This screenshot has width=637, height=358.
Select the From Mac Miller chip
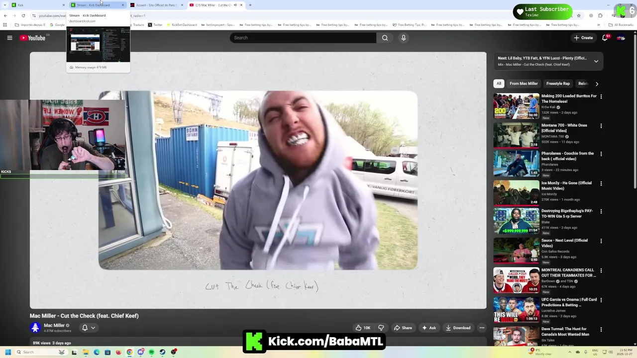524,84
